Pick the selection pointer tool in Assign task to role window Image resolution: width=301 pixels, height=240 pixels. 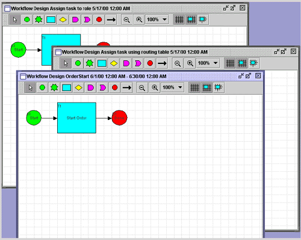pyautogui.click(x=15, y=20)
